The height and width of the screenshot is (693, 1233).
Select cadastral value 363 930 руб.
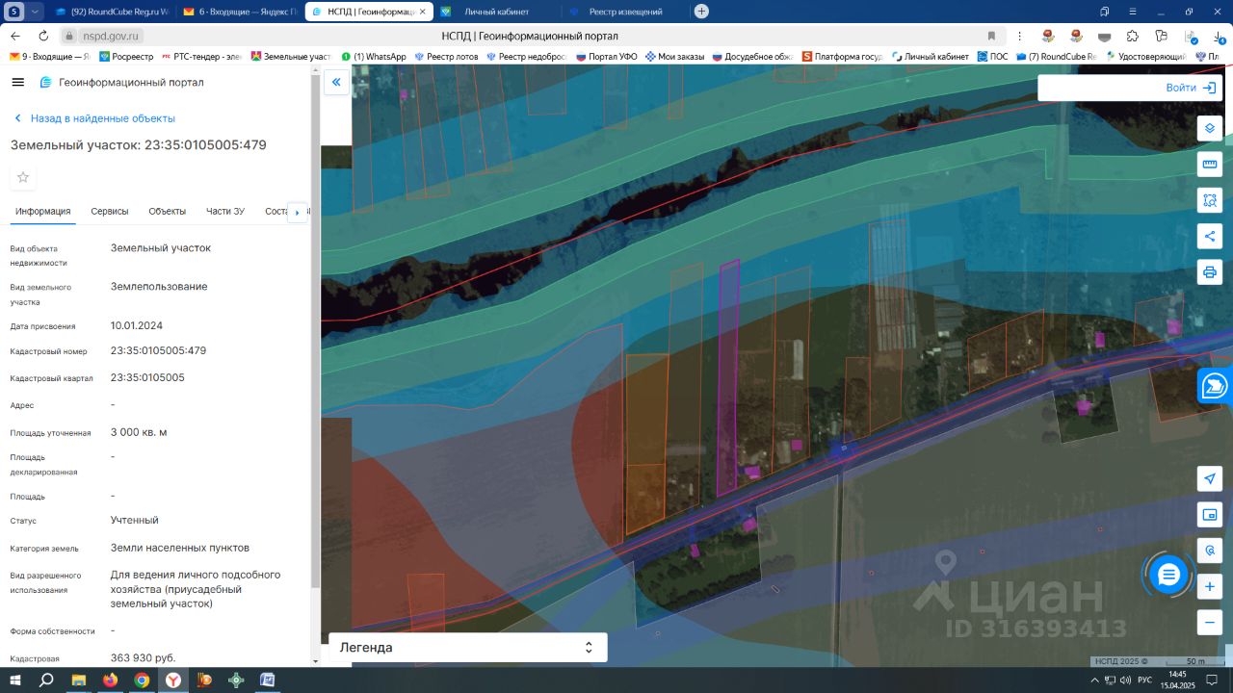tap(144, 657)
